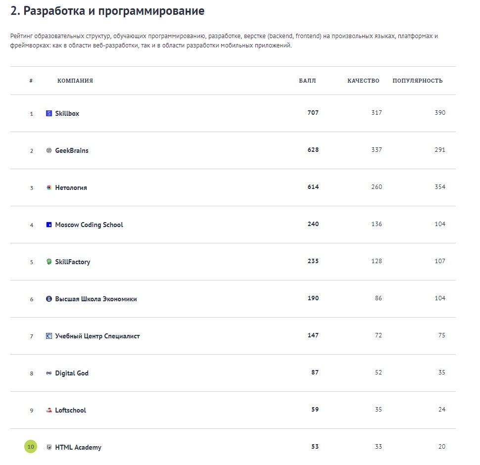Open the HTML Academy link
Viewport: 480px width, 465px height.
click(78, 447)
